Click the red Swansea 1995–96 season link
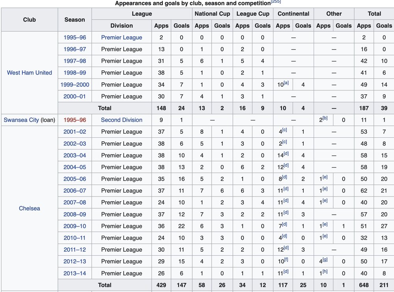 click(x=74, y=120)
